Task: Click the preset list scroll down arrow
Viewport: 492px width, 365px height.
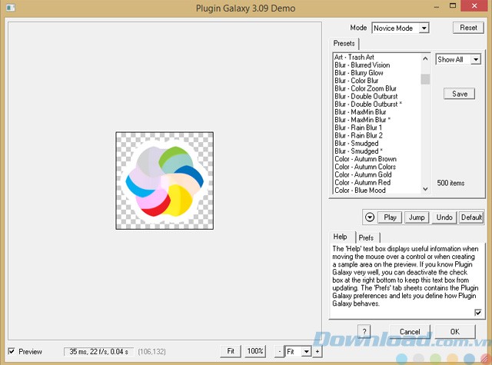Action: tap(425, 188)
